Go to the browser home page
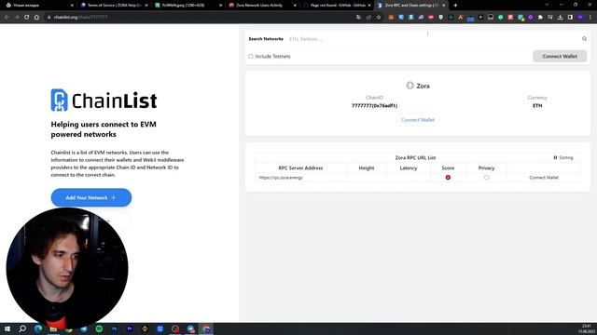The width and height of the screenshot is (597, 335). click(36, 17)
